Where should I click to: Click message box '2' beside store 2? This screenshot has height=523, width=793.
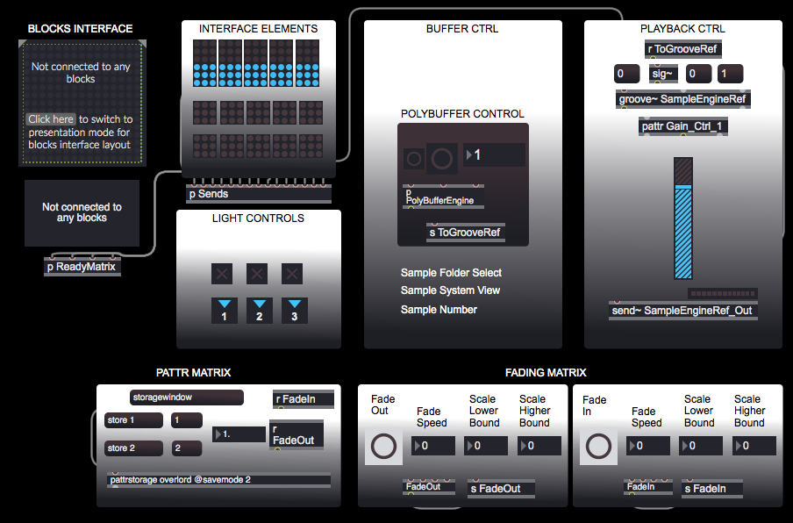point(187,448)
